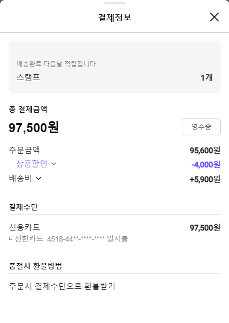
Task: Click the large 97,500원 total amount
Action: [34, 127]
